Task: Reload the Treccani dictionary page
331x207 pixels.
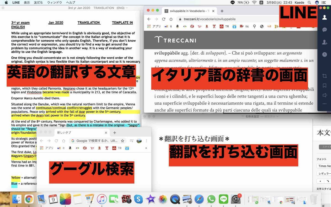Action: tap(164, 19)
